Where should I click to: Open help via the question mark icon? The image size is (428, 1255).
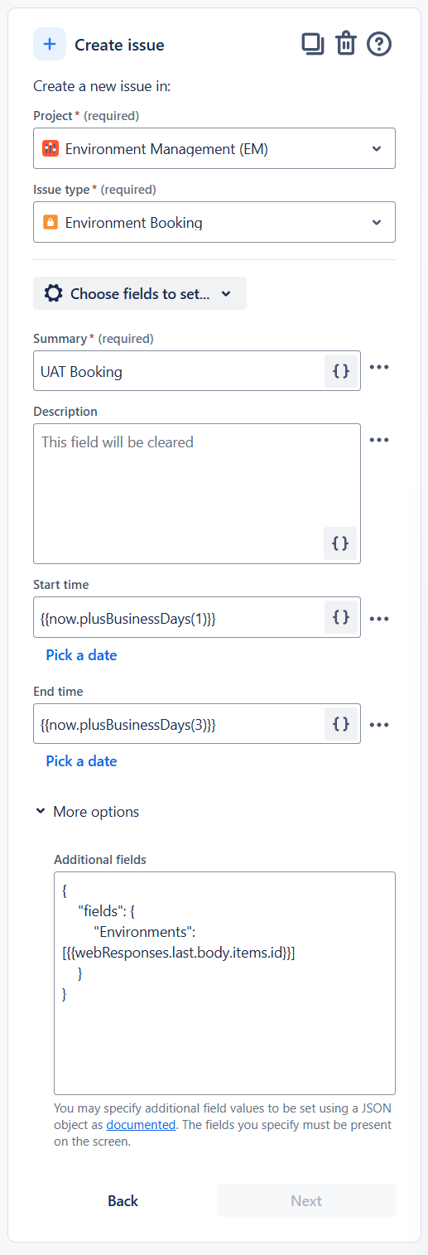coord(379,44)
